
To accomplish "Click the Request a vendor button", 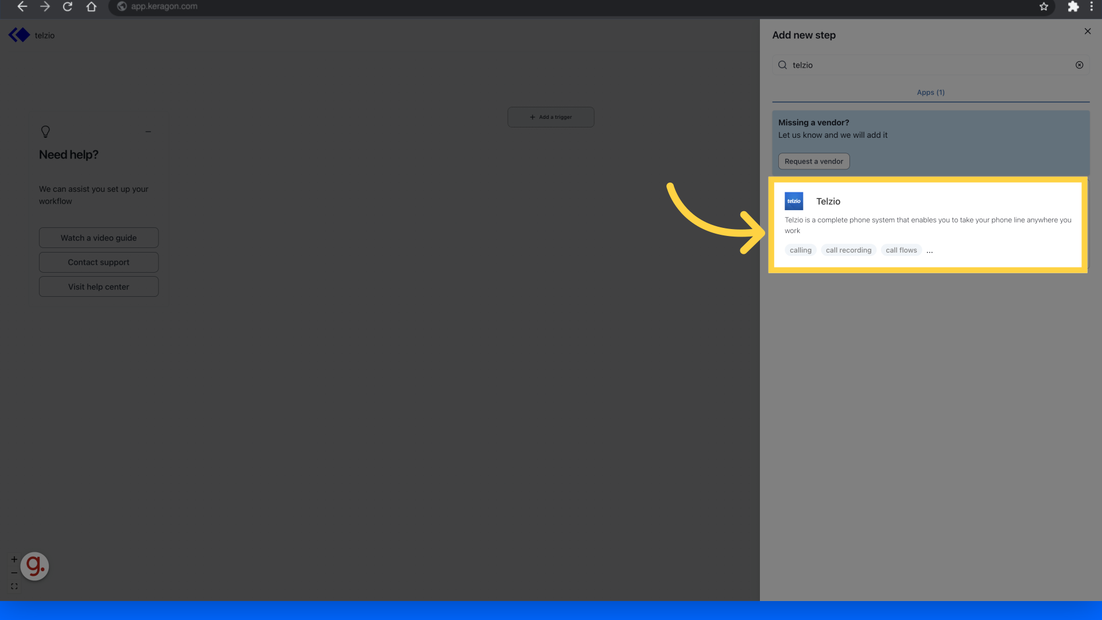I will tap(814, 161).
